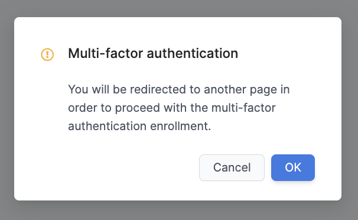The width and height of the screenshot is (358, 220).
Task: Click the gray overlay right of the dialog
Action: [x=350, y=109]
